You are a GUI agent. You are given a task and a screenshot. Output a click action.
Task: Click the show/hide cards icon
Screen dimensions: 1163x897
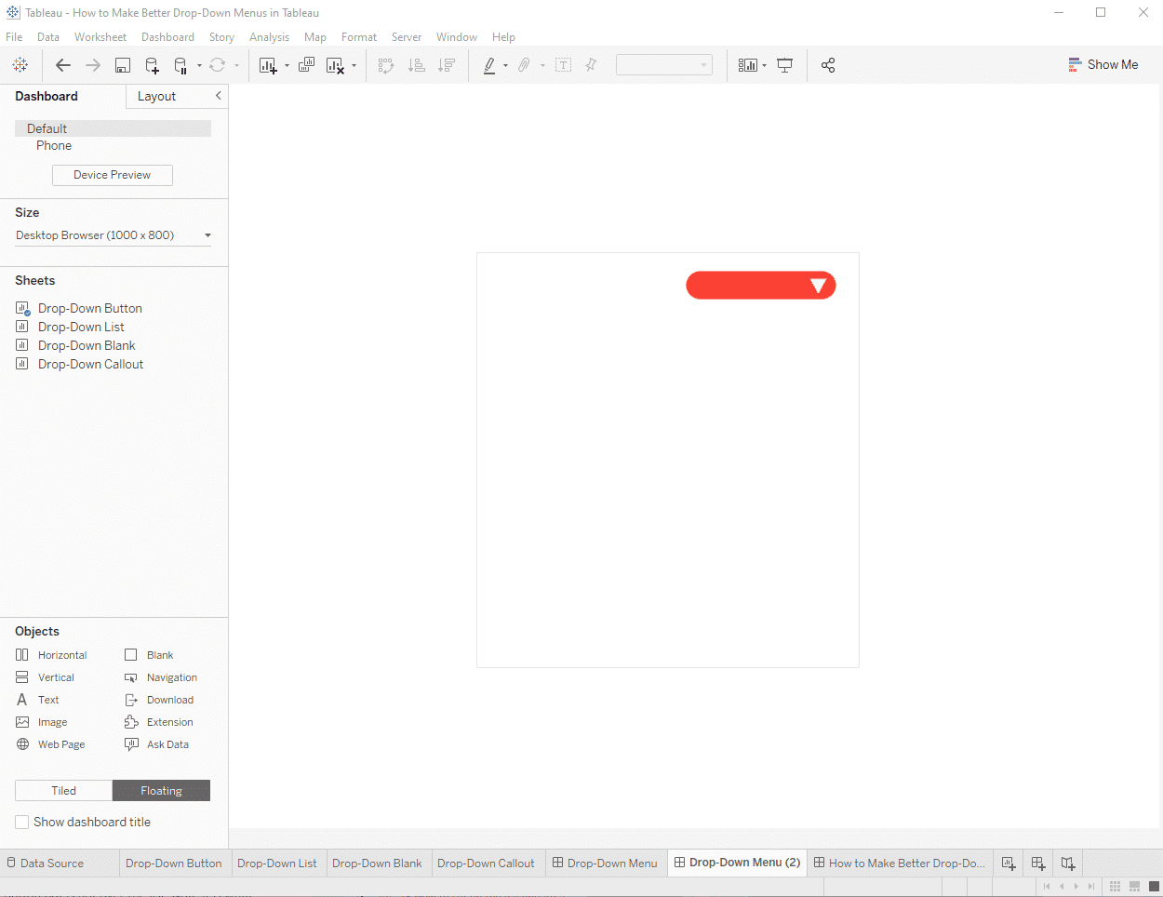point(748,65)
